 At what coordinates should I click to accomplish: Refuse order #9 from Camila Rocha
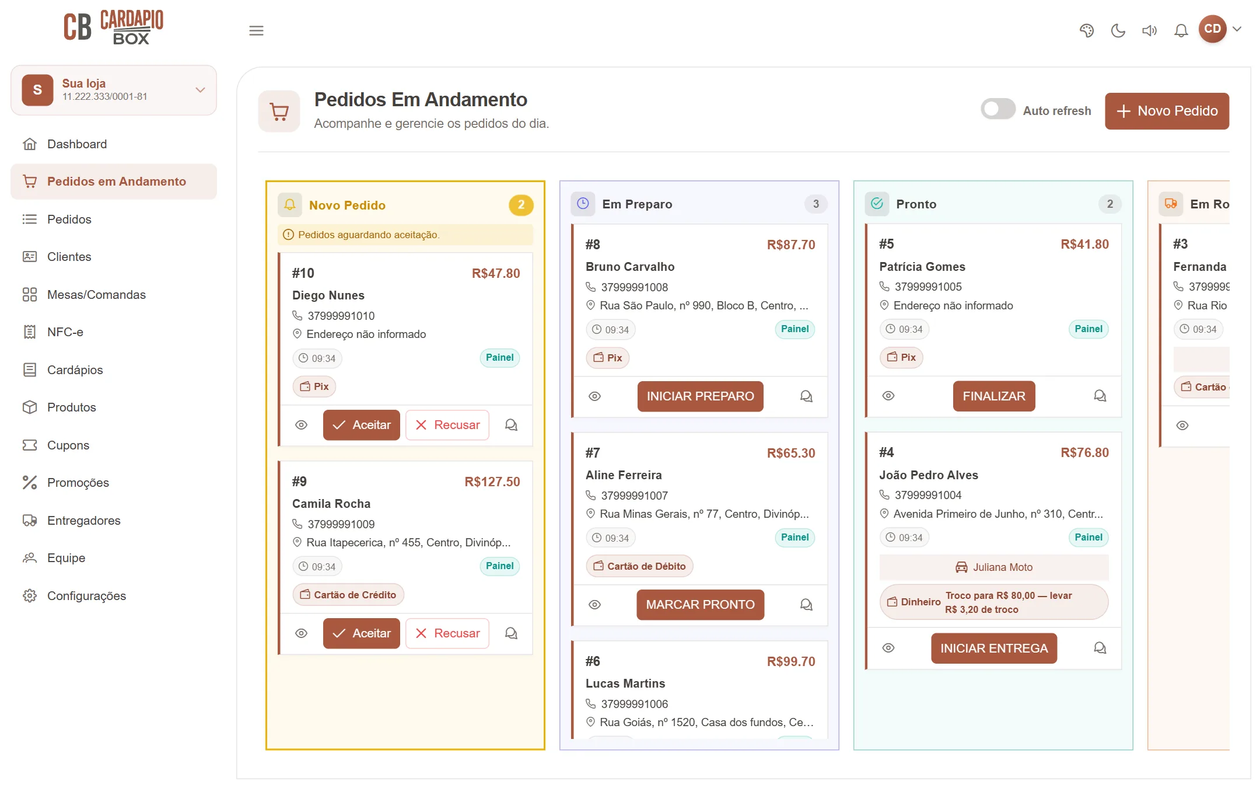447,633
